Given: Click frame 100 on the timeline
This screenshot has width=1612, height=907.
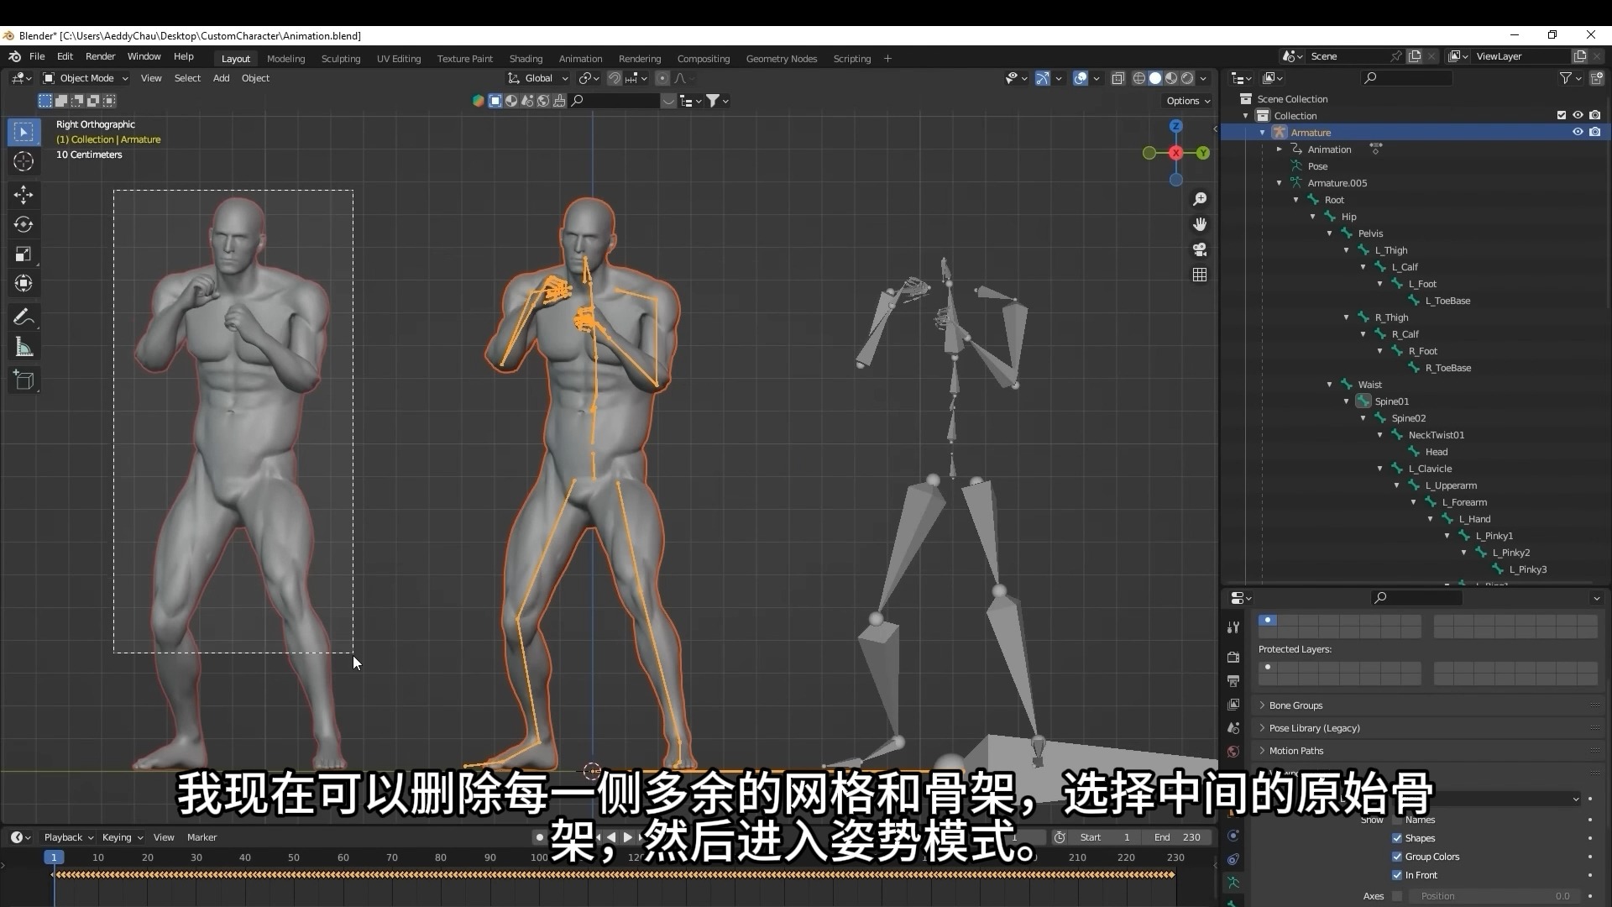Looking at the screenshot, I should 539,858.
